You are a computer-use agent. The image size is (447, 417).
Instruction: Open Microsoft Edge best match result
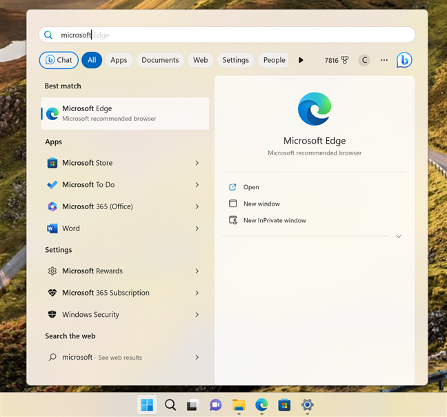125,113
